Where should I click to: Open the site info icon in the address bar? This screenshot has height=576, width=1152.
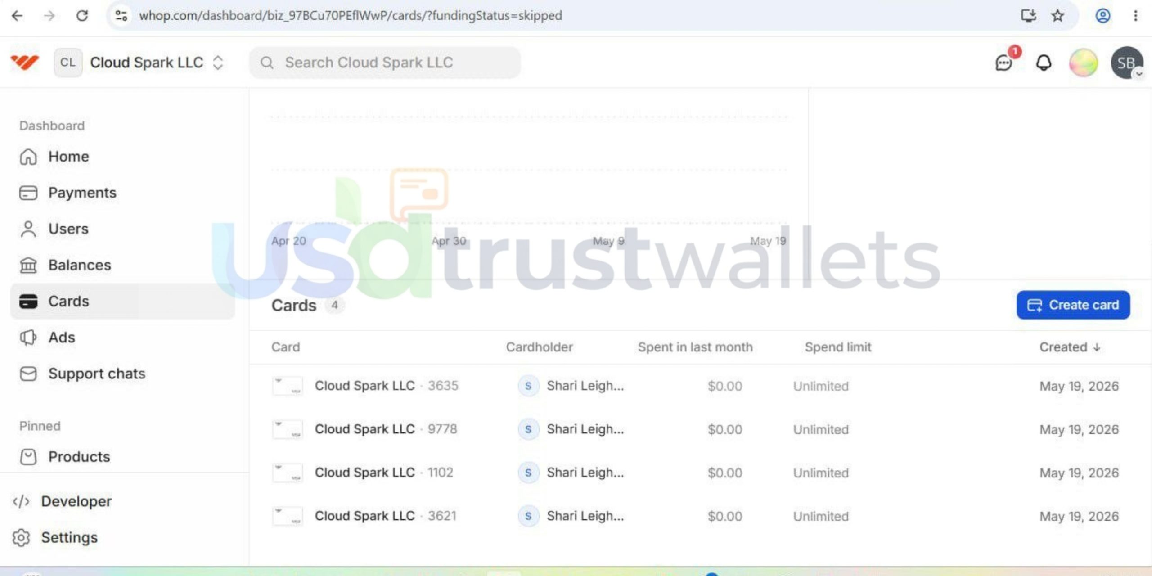click(x=121, y=16)
